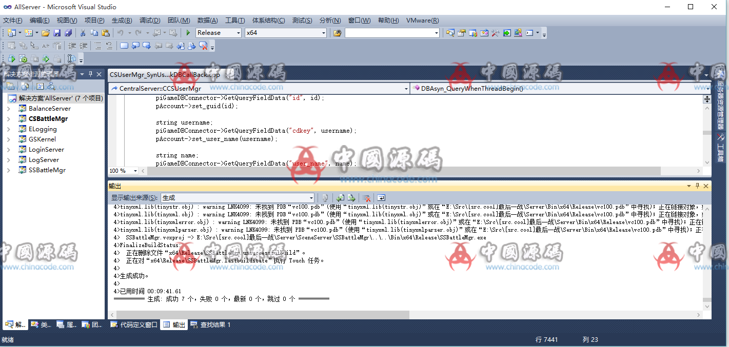Expand the CSBattleMgr project node
The width and height of the screenshot is (729, 347).
[8, 119]
